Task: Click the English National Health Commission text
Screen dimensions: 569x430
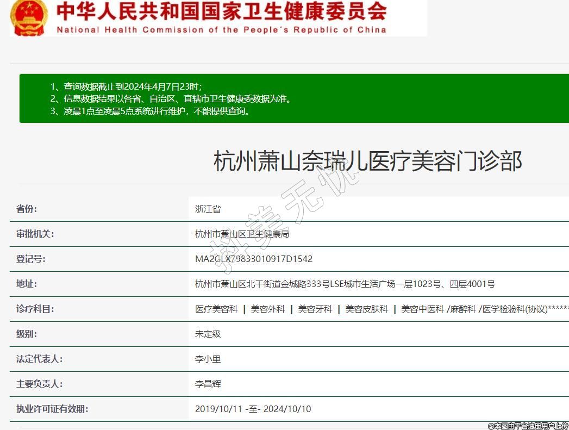Action: tap(221, 30)
